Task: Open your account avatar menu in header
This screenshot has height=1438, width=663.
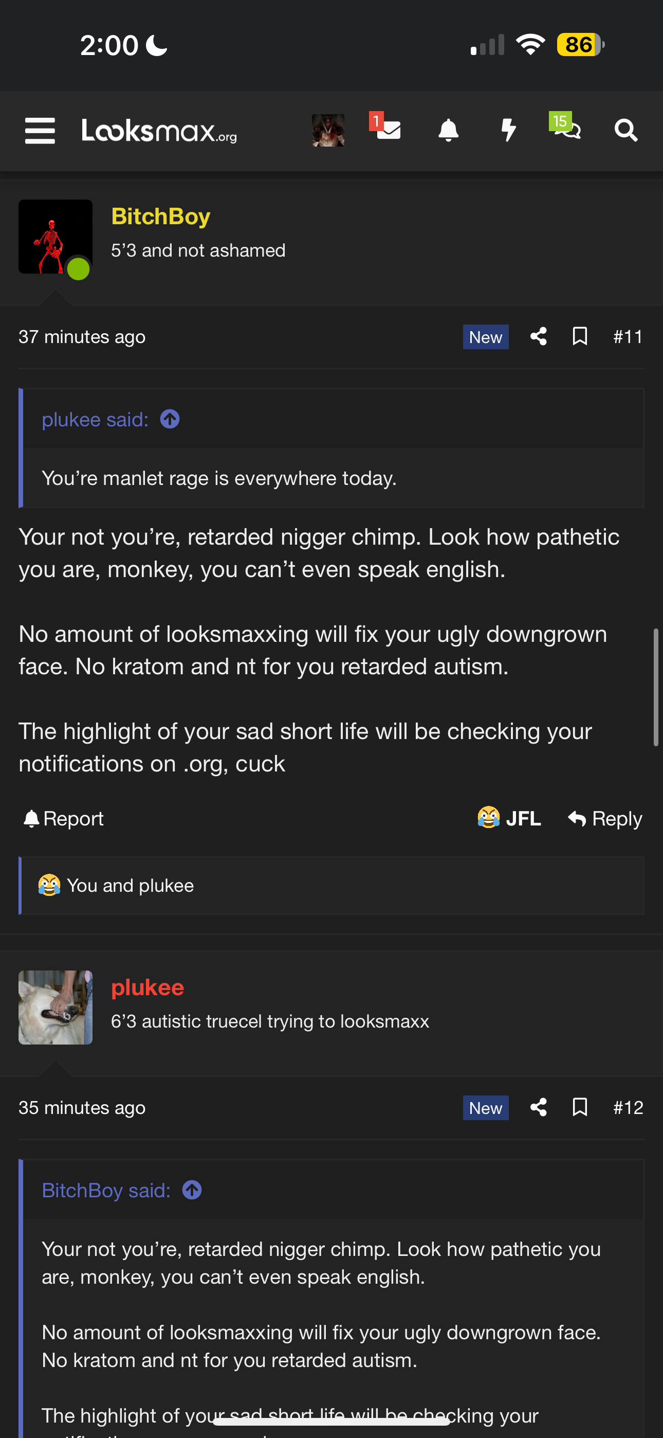Action: (327, 131)
